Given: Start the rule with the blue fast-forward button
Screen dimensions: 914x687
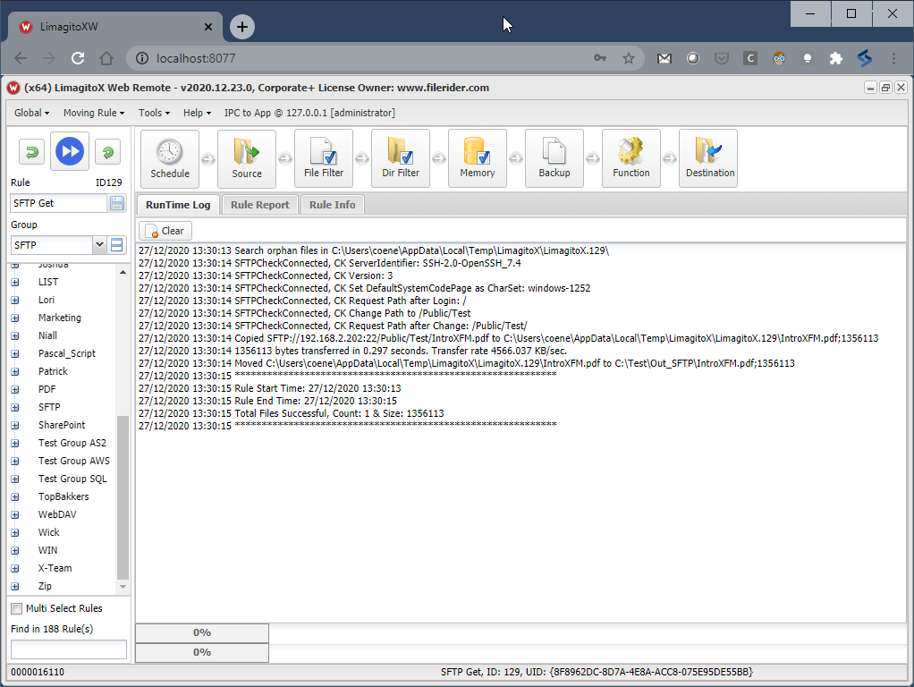Looking at the screenshot, I should pos(69,151).
